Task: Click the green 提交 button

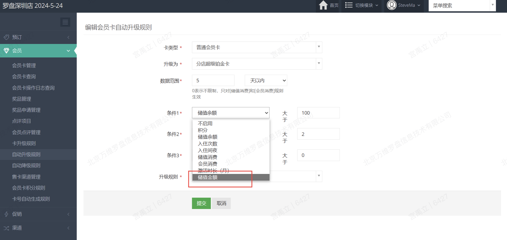Action: pos(201,203)
